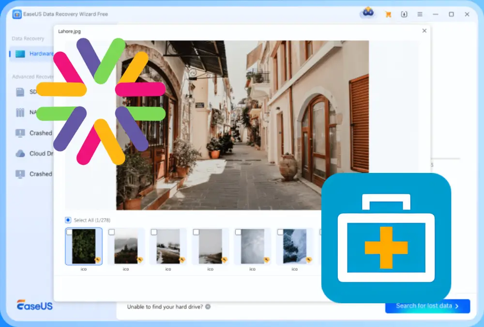Click the orange tag badge on snowy road thumbnail

182,260
